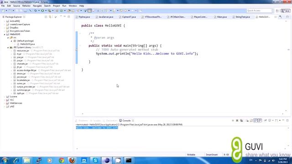The width and height of the screenshot is (292, 164).
Task: Select HelloGUVI.java in Package Explorer
Action: coord(27,44)
